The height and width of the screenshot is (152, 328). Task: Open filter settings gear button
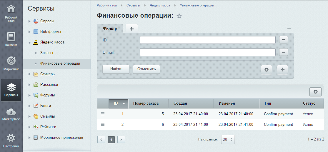click(x=267, y=69)
